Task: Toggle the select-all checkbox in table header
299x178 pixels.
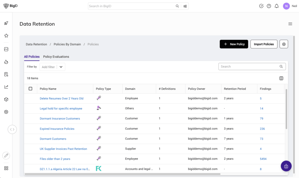Action: tap(30, 89)
